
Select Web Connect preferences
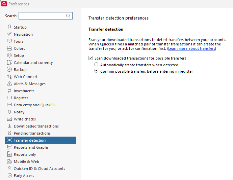[x=26, y=77]
